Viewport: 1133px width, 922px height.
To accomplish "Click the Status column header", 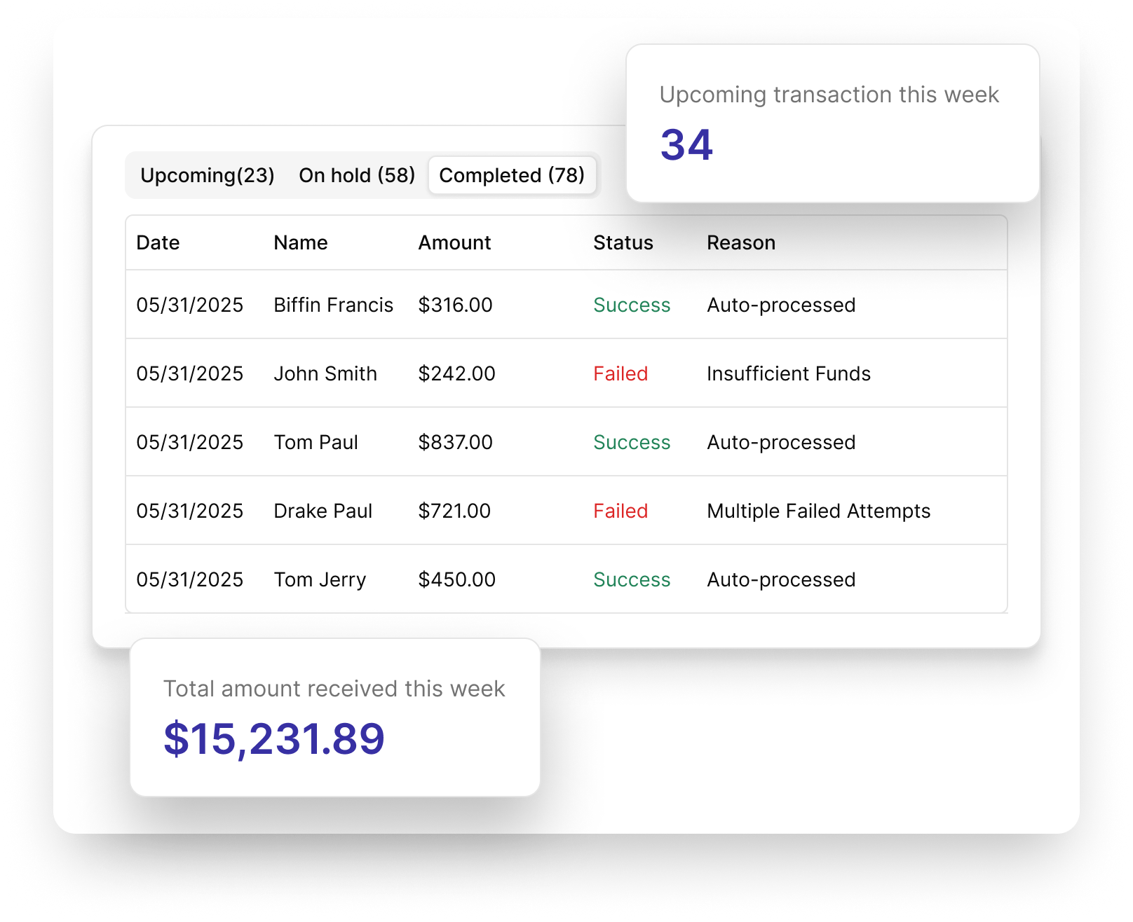I will point(623,242).
